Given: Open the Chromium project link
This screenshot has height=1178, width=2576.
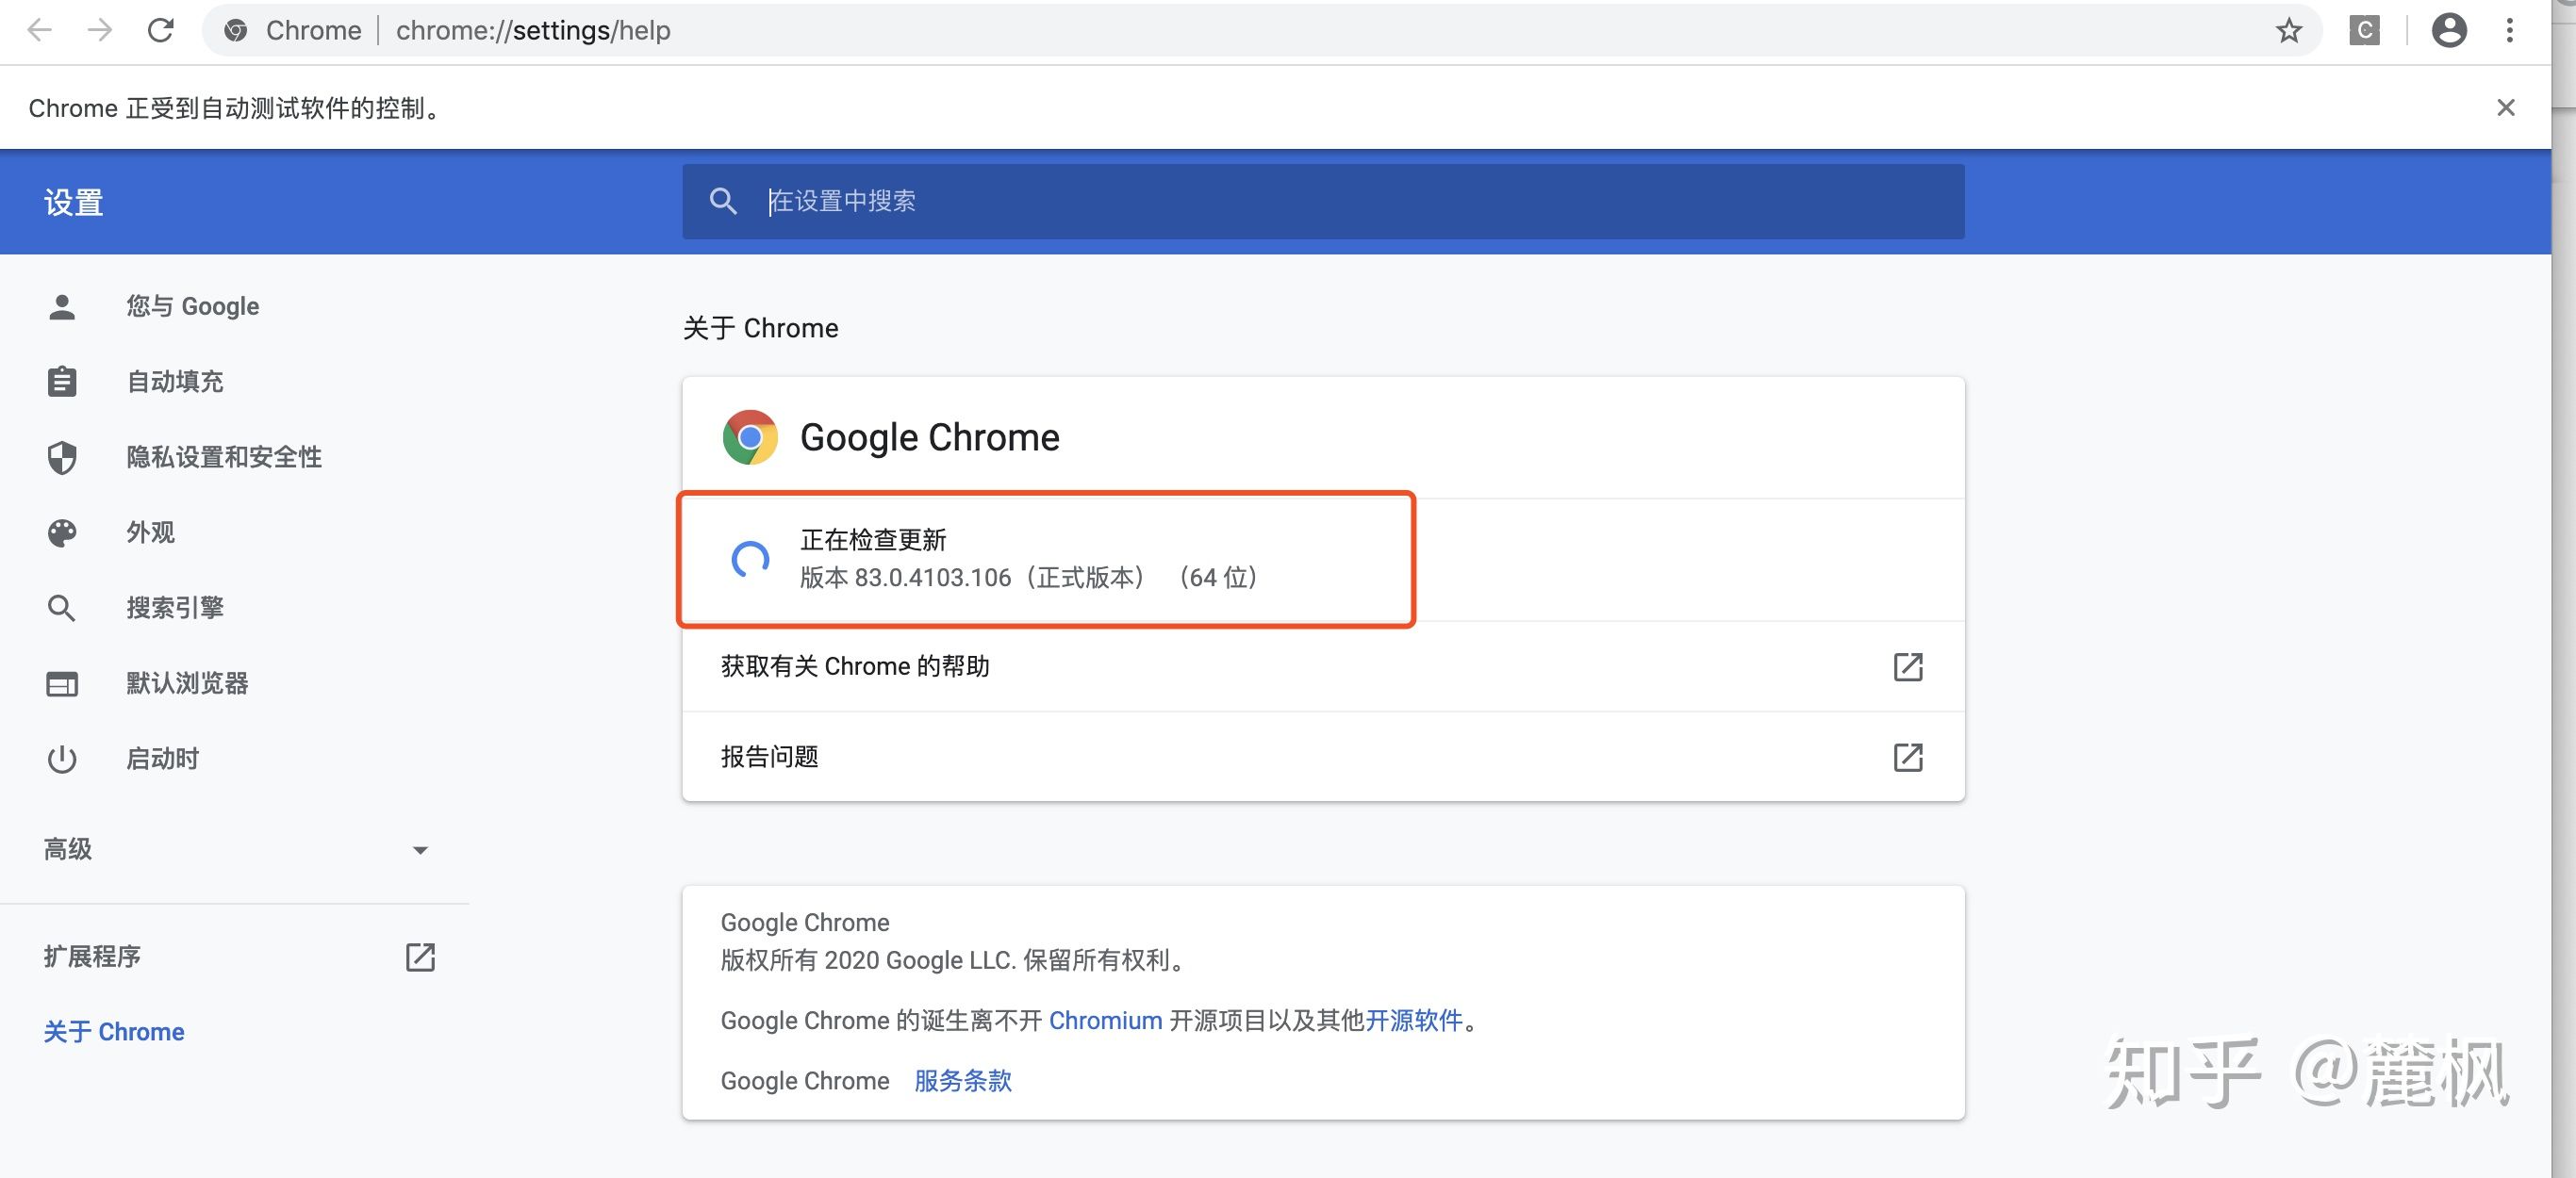Looking at the screenshot, I should click(x=1104, y=1020).
